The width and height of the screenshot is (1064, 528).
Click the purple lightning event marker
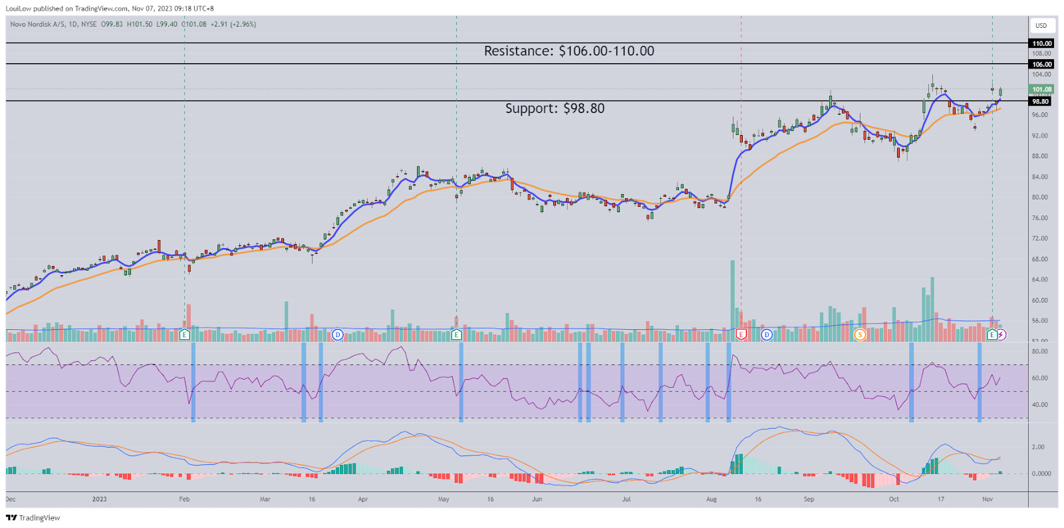[1001, 334]
